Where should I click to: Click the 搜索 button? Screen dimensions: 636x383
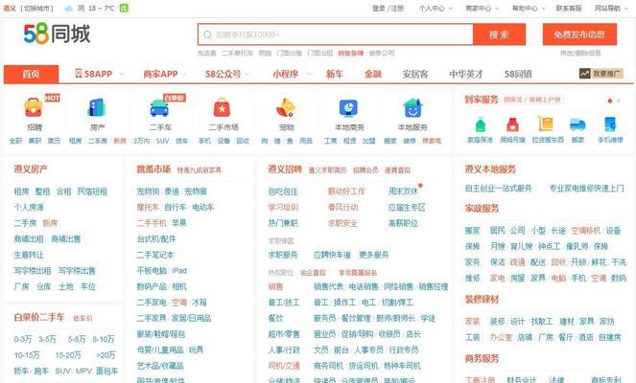[500, 34]
